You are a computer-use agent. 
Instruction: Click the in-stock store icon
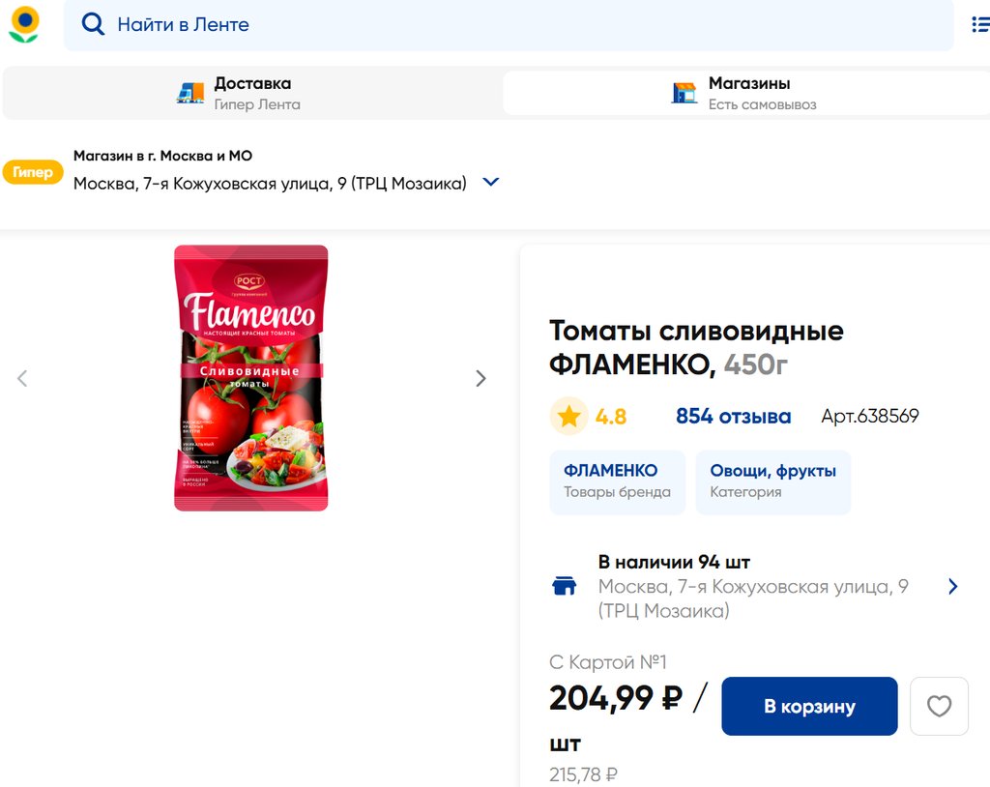tap(564, 586)
